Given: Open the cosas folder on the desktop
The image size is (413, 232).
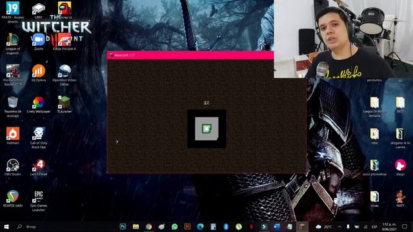Looking at the screenshot, I should tap(374, 199).
